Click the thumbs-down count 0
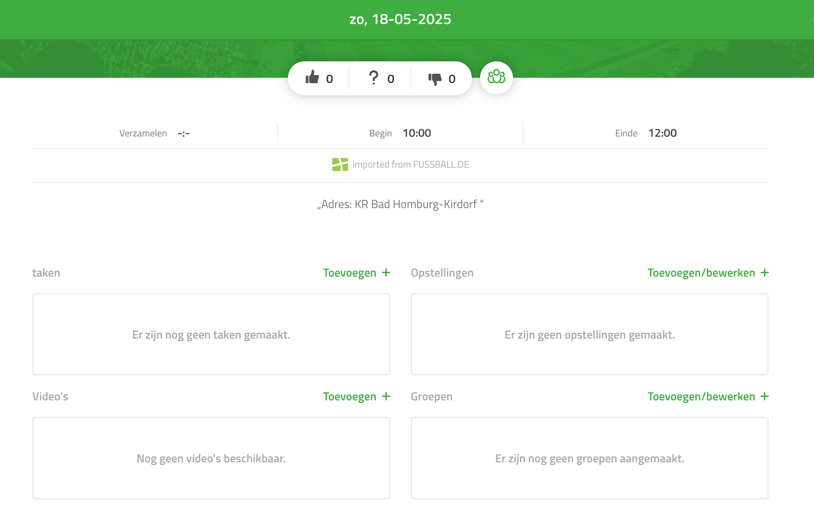The image size is (814, 510). point(452,79)
